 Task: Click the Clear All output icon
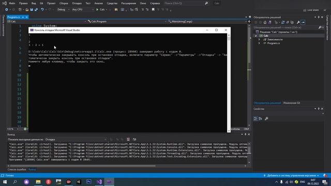pos(128,139)
